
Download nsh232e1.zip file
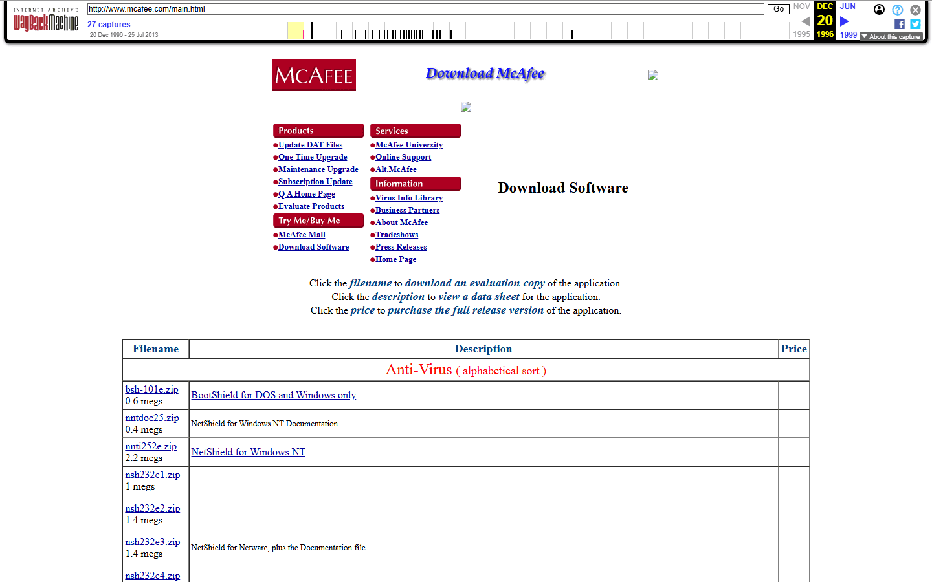(153, 475)
